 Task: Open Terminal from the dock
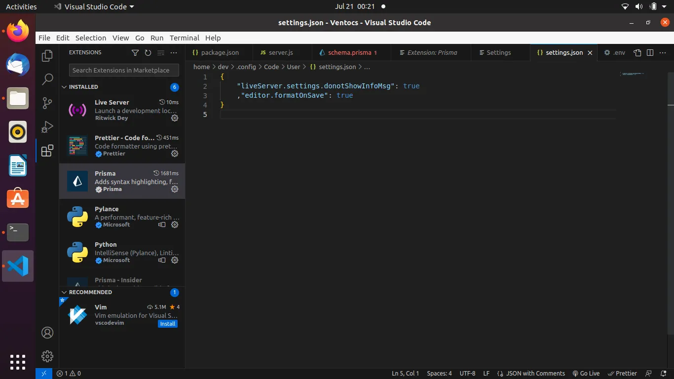18,232
